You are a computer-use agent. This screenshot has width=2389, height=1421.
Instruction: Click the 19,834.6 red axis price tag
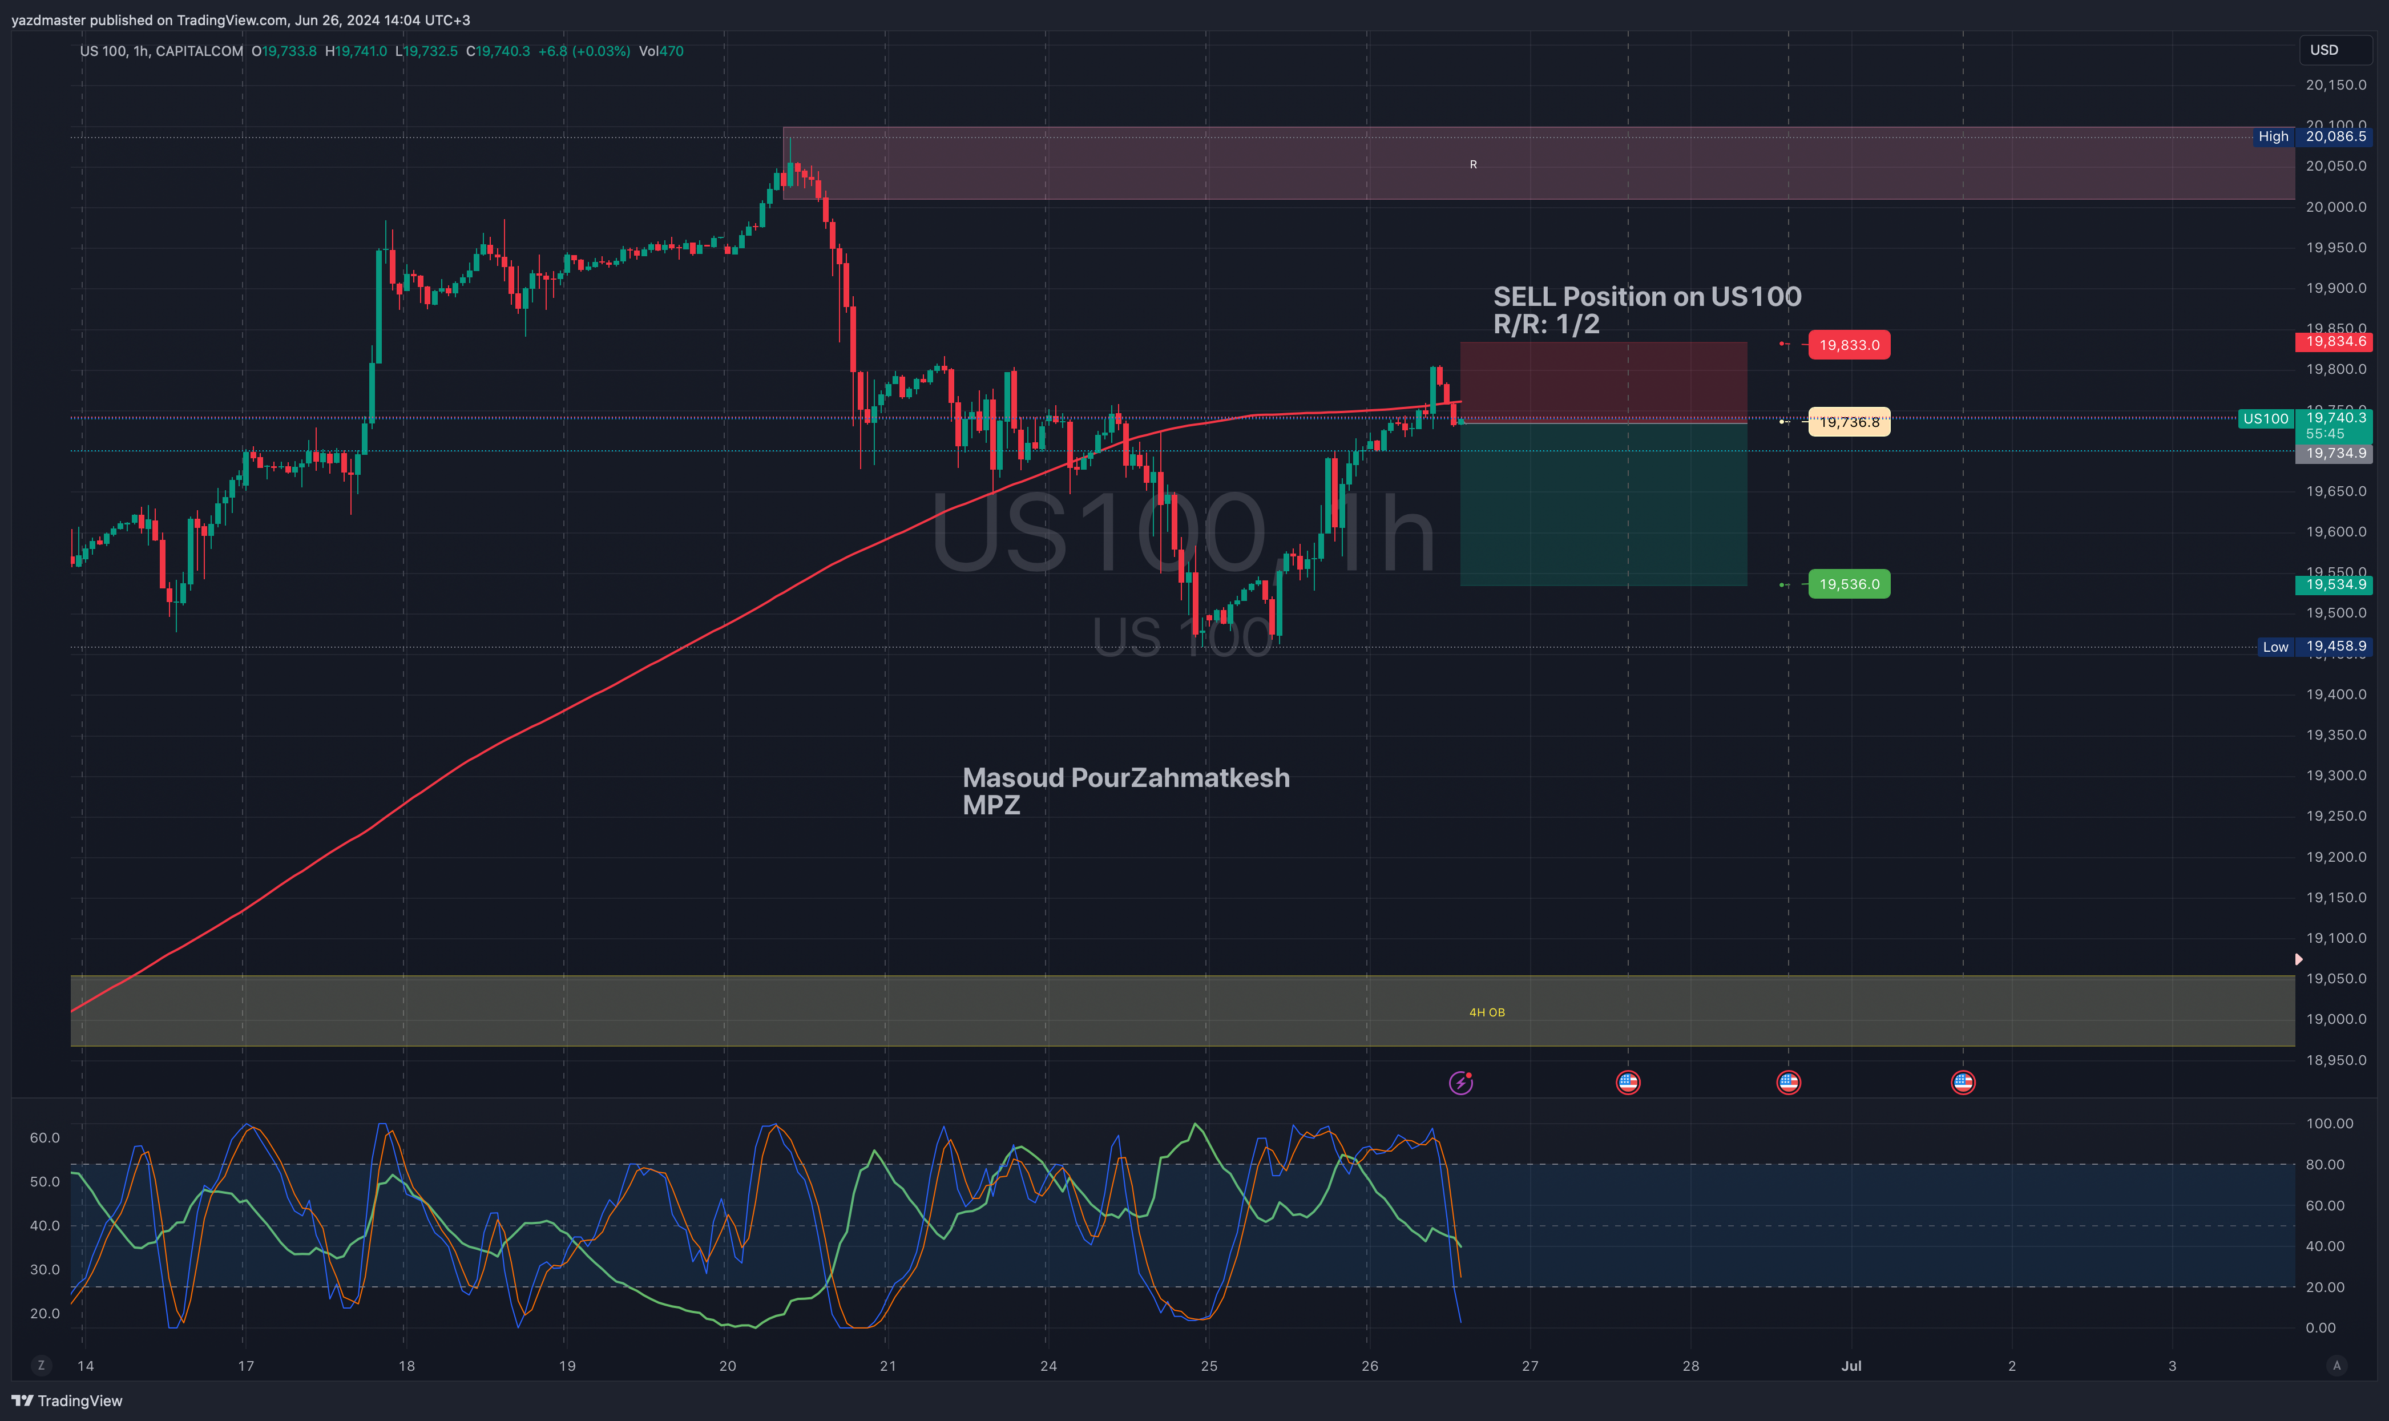2334,342
